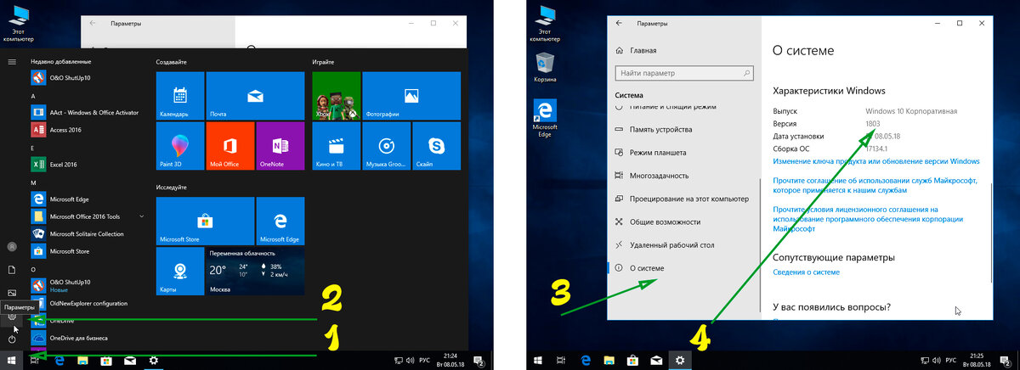Click Settings gear in left screenshot taskbar

point(154,361)
